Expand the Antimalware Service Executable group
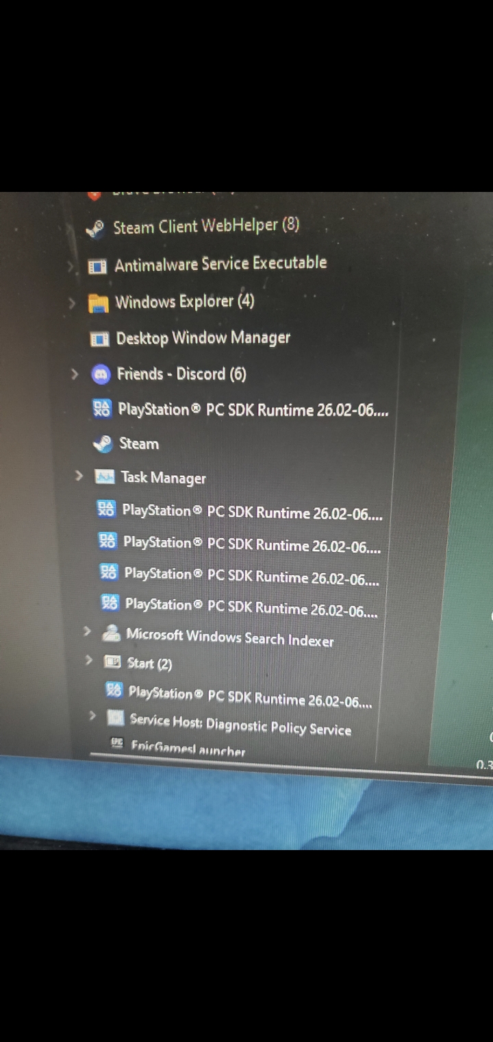 (71, 266)
